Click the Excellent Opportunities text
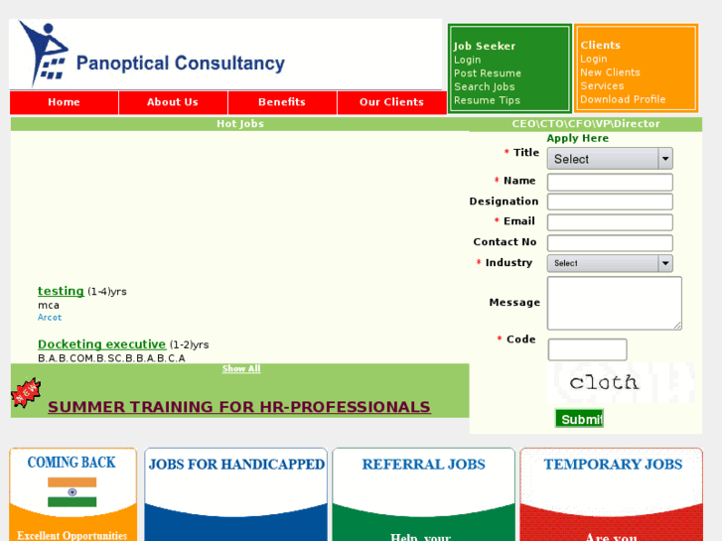722x541 pixels. [72, 535]
